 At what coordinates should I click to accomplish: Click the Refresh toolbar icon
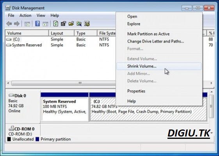tap(56, 23)
